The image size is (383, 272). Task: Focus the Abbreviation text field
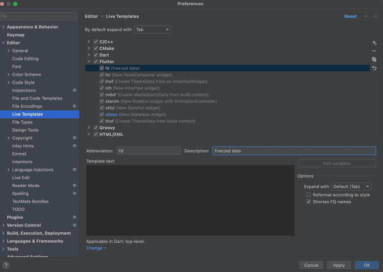point(148,151)
